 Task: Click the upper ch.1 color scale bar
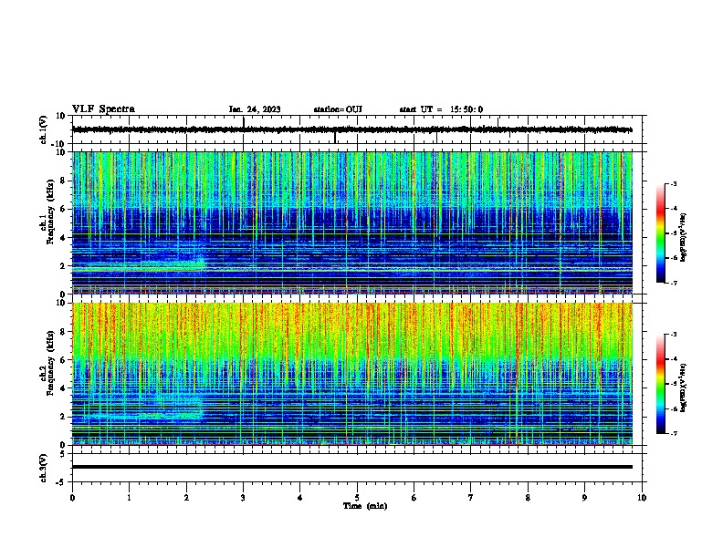660,233
